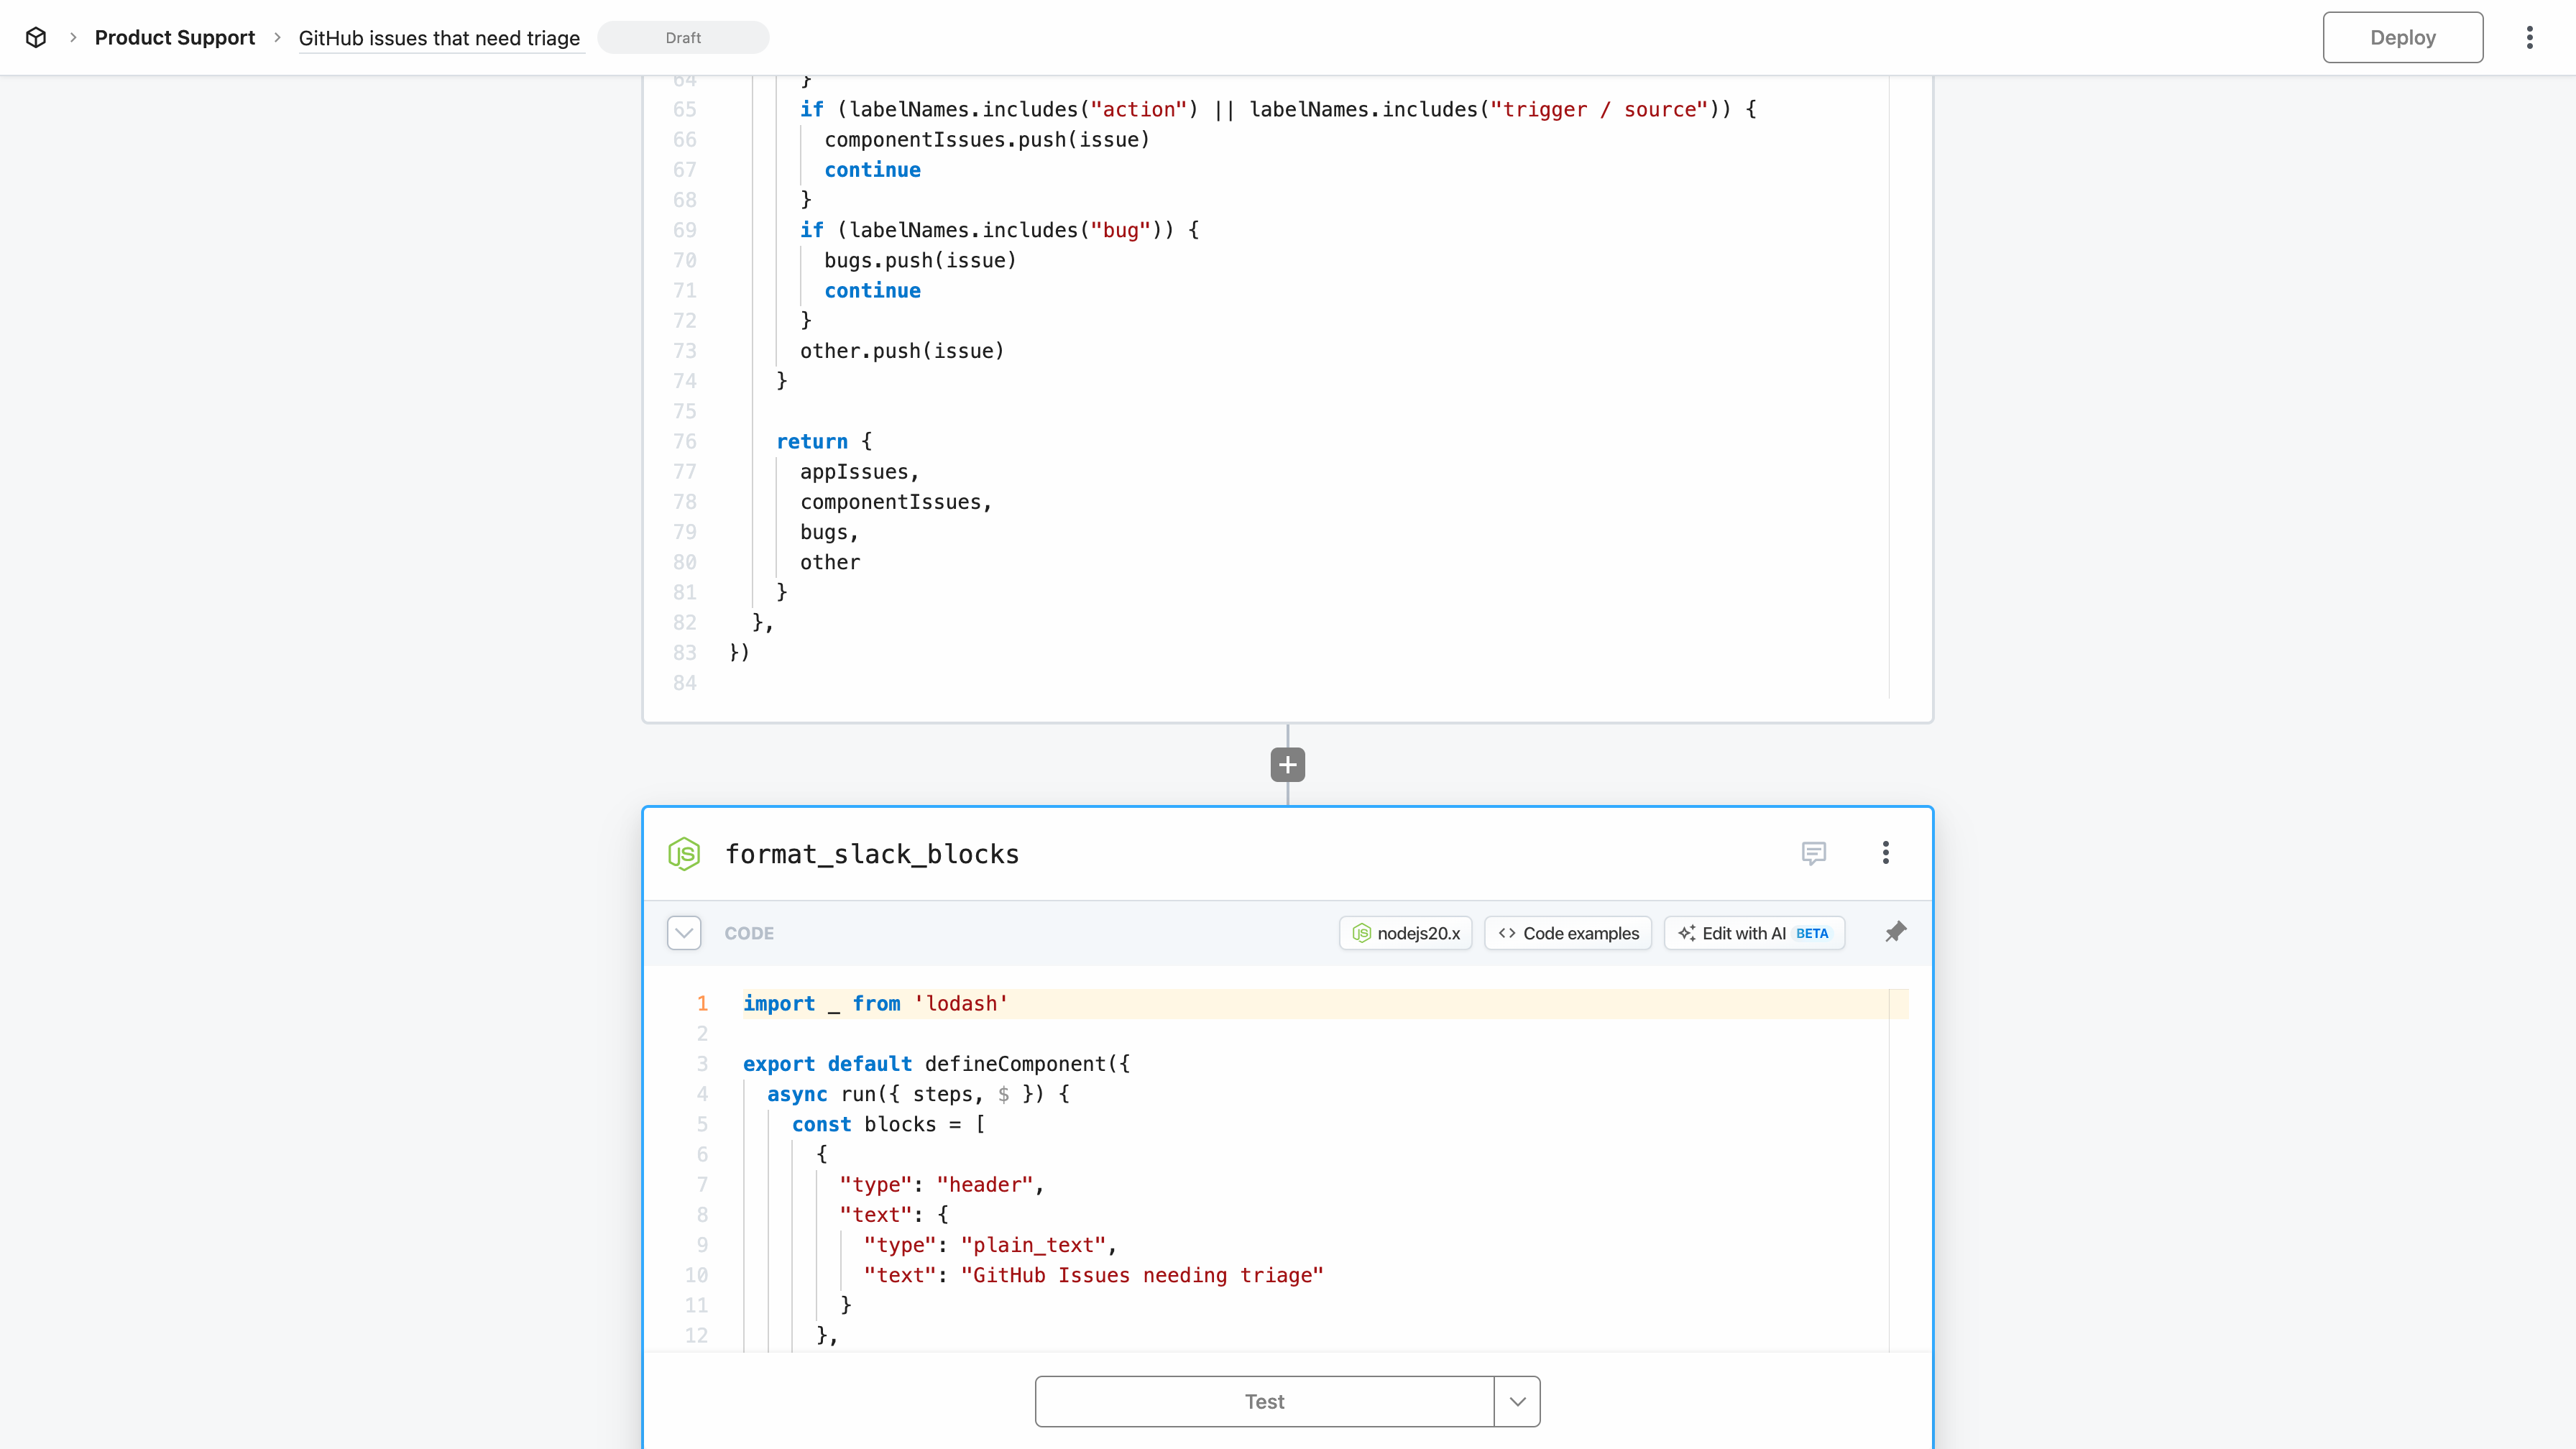The width and height of the screenshot is (2576, 1449).
Task: Add a step with the plus button
Action: pyautogui.click(x=1287, y=765)
